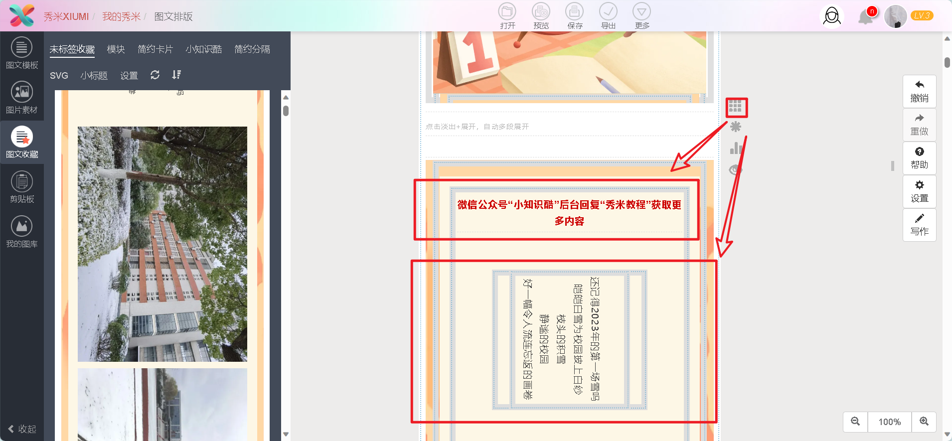Open the 秀米XIUMI home link
The width and height of the screenshot is (952, 441).
66,16
